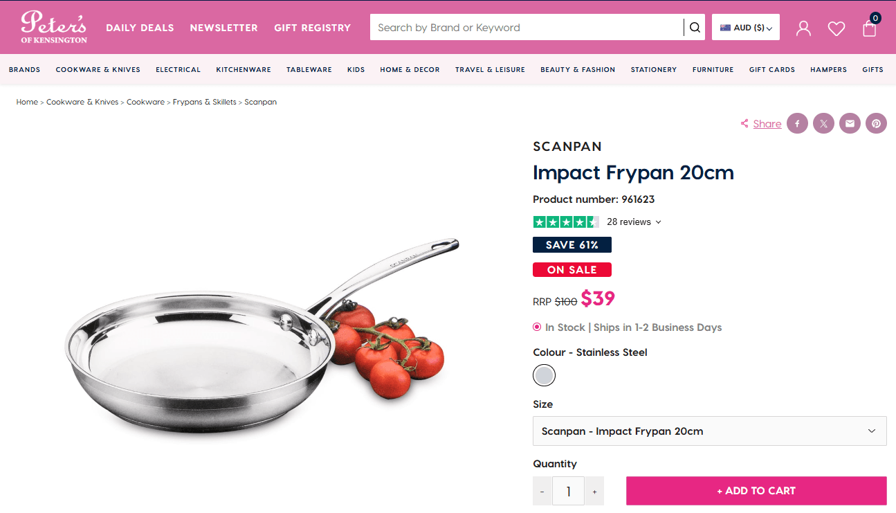
Task: Share product on X (Twitter)
Action: coord(823,124)
